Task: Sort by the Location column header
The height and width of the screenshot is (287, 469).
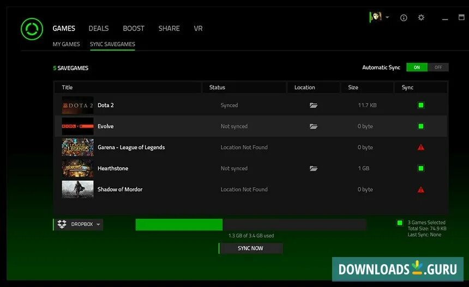Action: click(313, 88)
